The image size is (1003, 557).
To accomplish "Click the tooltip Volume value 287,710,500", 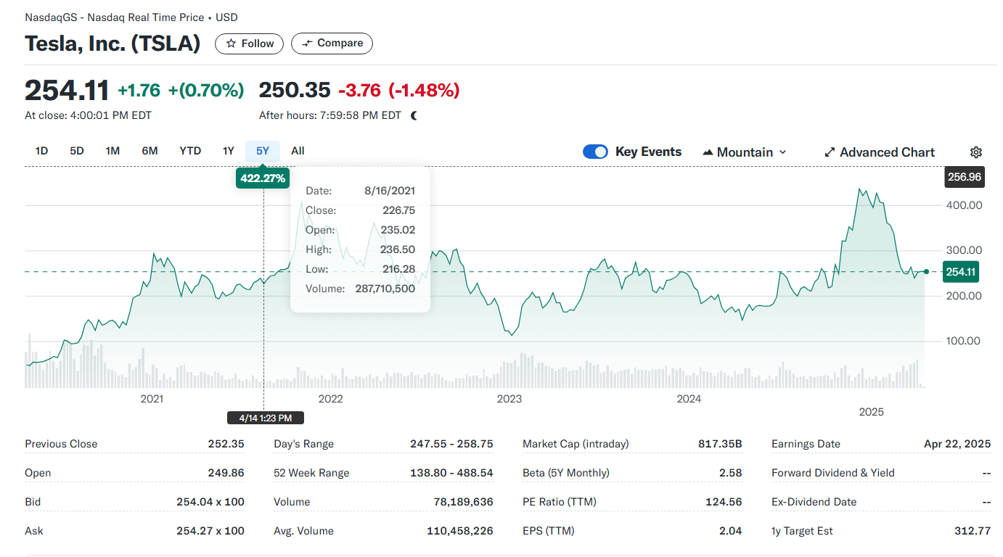I will tap(385, 289).
